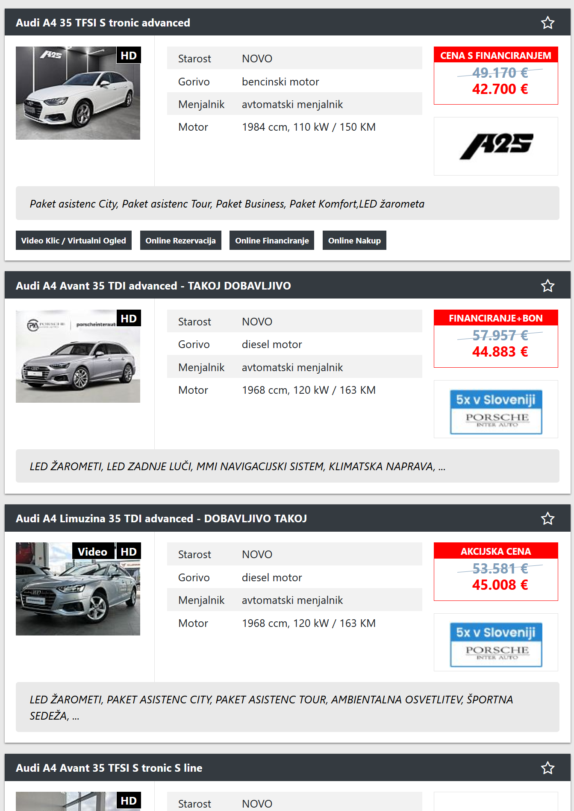Open Porsche Inter Auto logo in Limuzina listing
Image resolution: width=574 pixels, height=811 pixels.
[x=496, y=642]
